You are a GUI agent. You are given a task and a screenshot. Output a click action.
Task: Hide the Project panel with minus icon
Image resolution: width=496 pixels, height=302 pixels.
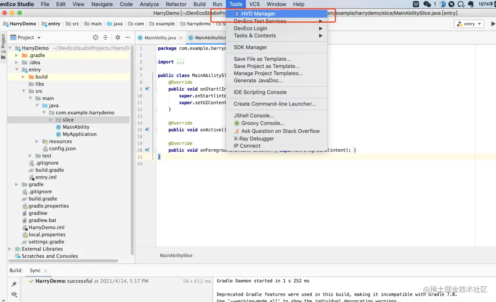pyautogui.click(x=128, y=38)
